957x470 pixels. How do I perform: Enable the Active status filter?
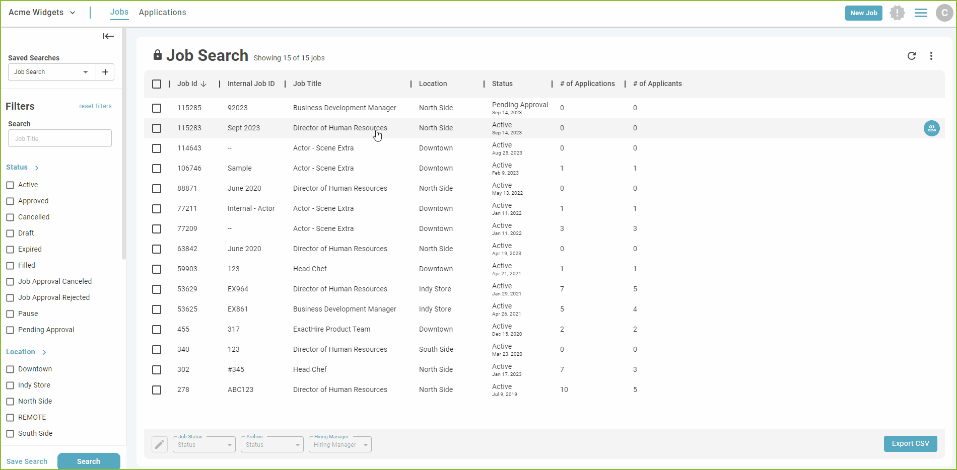[10, 185]
